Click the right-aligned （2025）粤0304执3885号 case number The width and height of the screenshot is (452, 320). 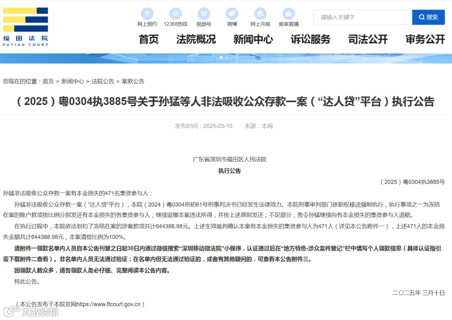(412, 182)
